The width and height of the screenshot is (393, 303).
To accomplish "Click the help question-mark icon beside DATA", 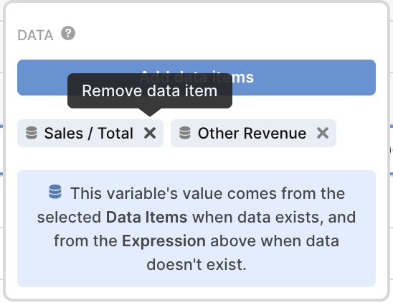I will (68, 33).
